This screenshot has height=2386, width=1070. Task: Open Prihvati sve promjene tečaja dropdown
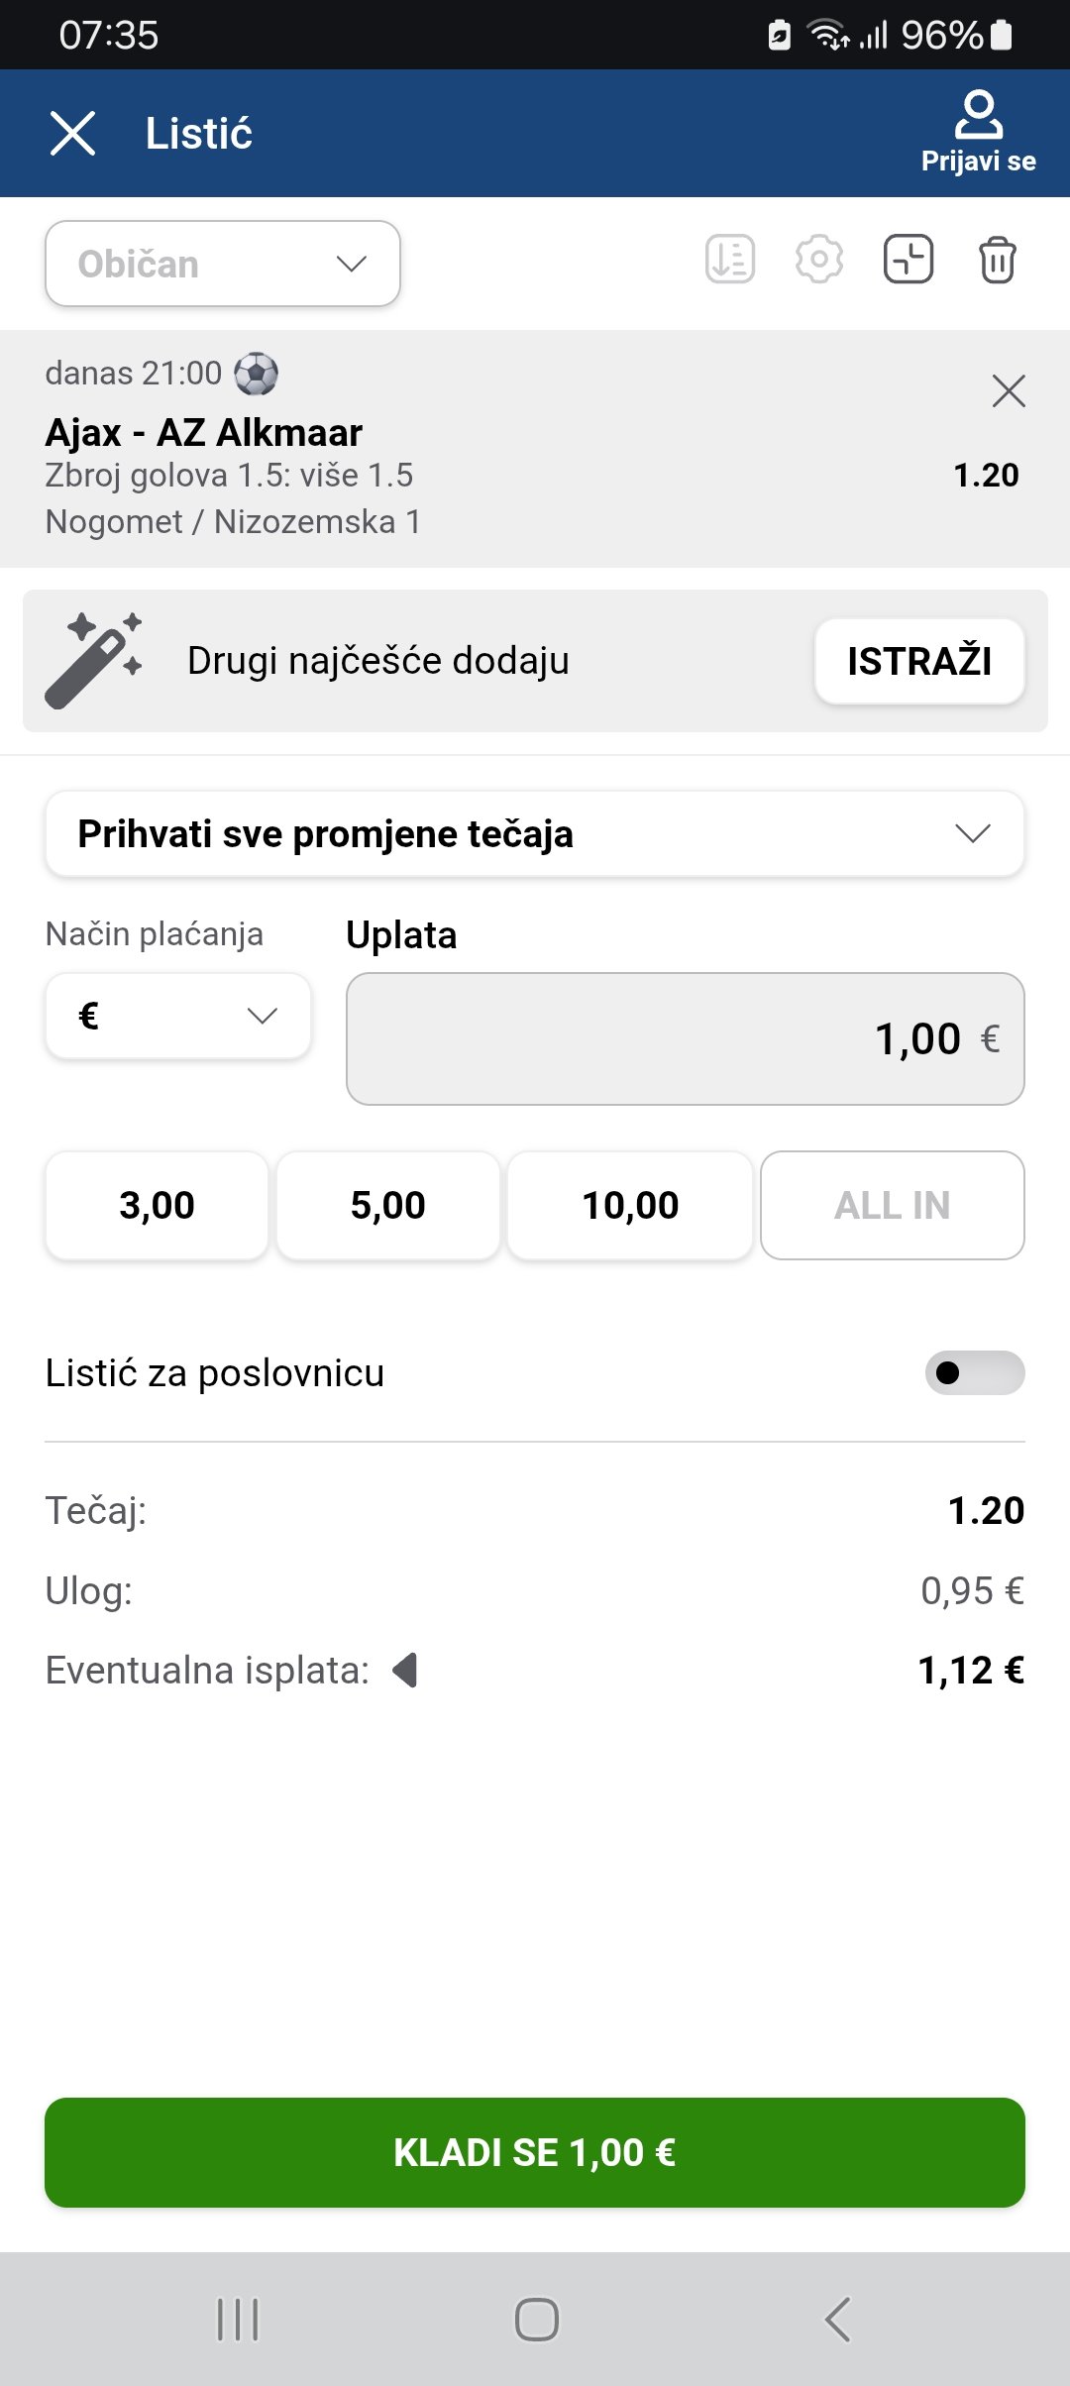[535, 833]
